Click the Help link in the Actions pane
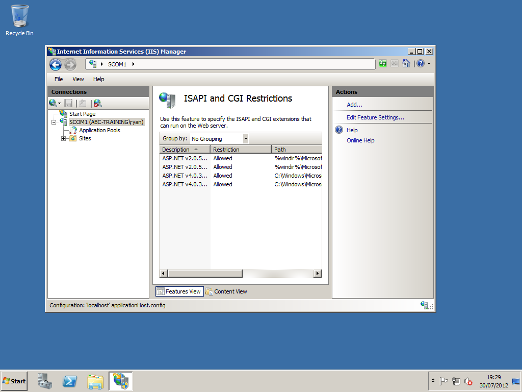The image size is (522, 392). tap(352, 130)
